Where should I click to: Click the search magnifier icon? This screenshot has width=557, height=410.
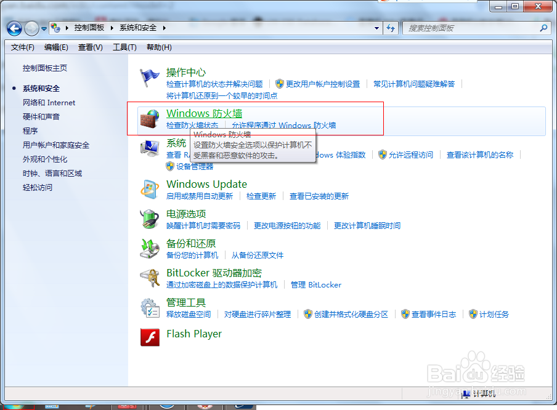[543, 28]
